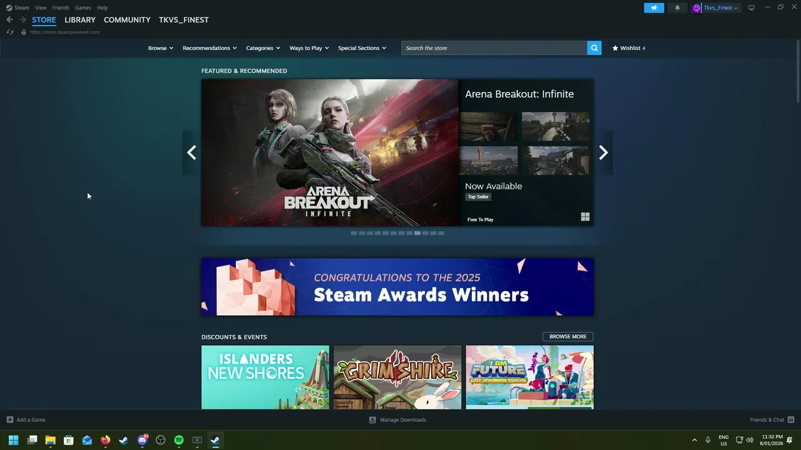
Task: Open top-left Arena Breakout screenshot thumbnail
Action: pyautogui.click(x=489, y=127)
